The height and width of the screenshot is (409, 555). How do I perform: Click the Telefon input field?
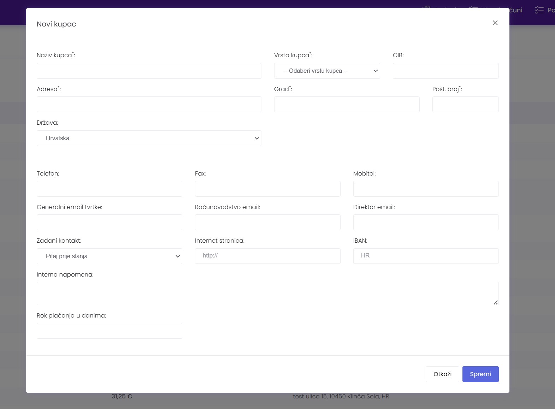point(110,189)
